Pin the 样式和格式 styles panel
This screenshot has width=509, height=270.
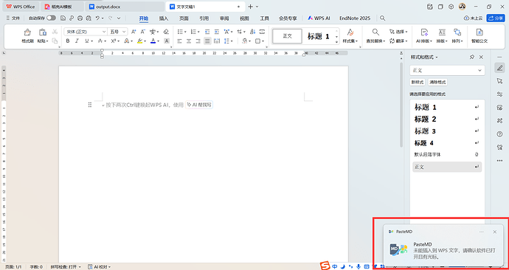[x=472, y=57]
